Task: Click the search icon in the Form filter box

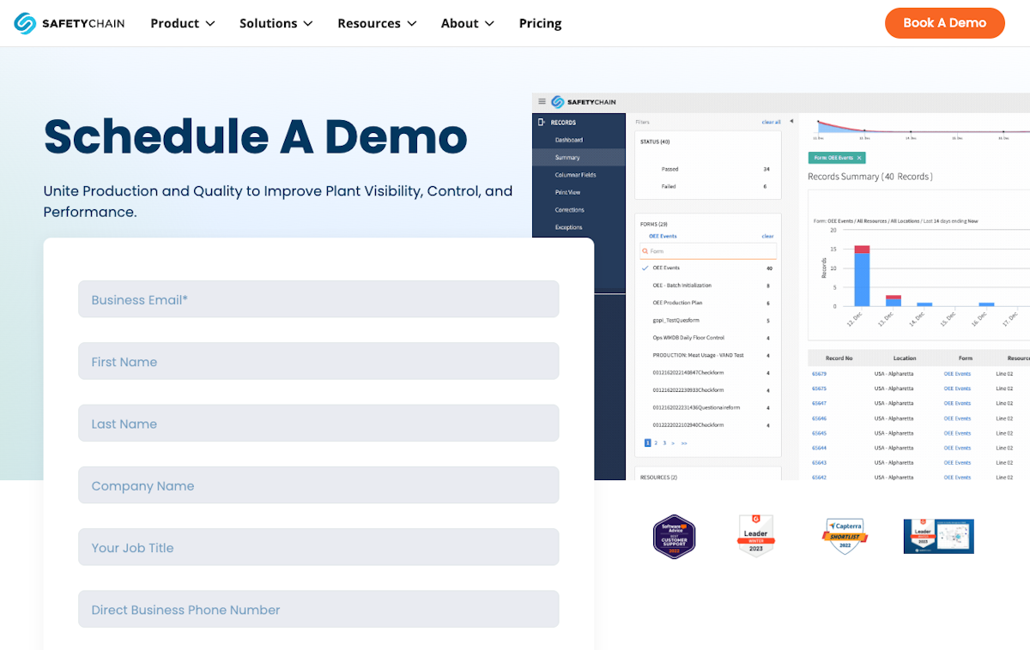Action: point(646,250)
